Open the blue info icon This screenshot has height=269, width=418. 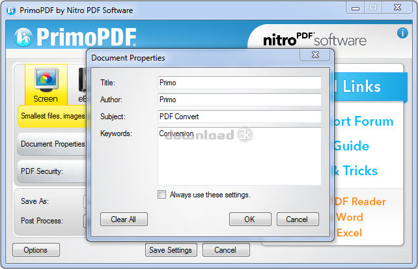[x=402, y=33]
